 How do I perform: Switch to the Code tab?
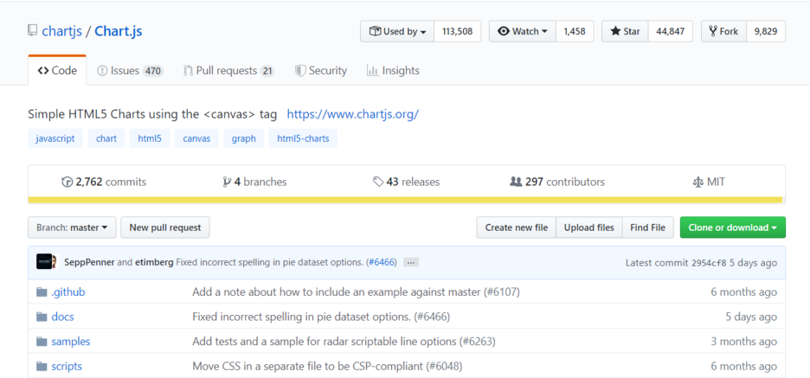coord(57,71)
